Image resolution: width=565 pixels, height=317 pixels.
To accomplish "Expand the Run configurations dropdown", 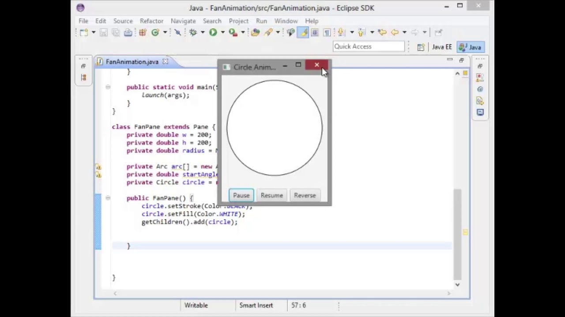I will pyautogui.click(x=222, y=32).
